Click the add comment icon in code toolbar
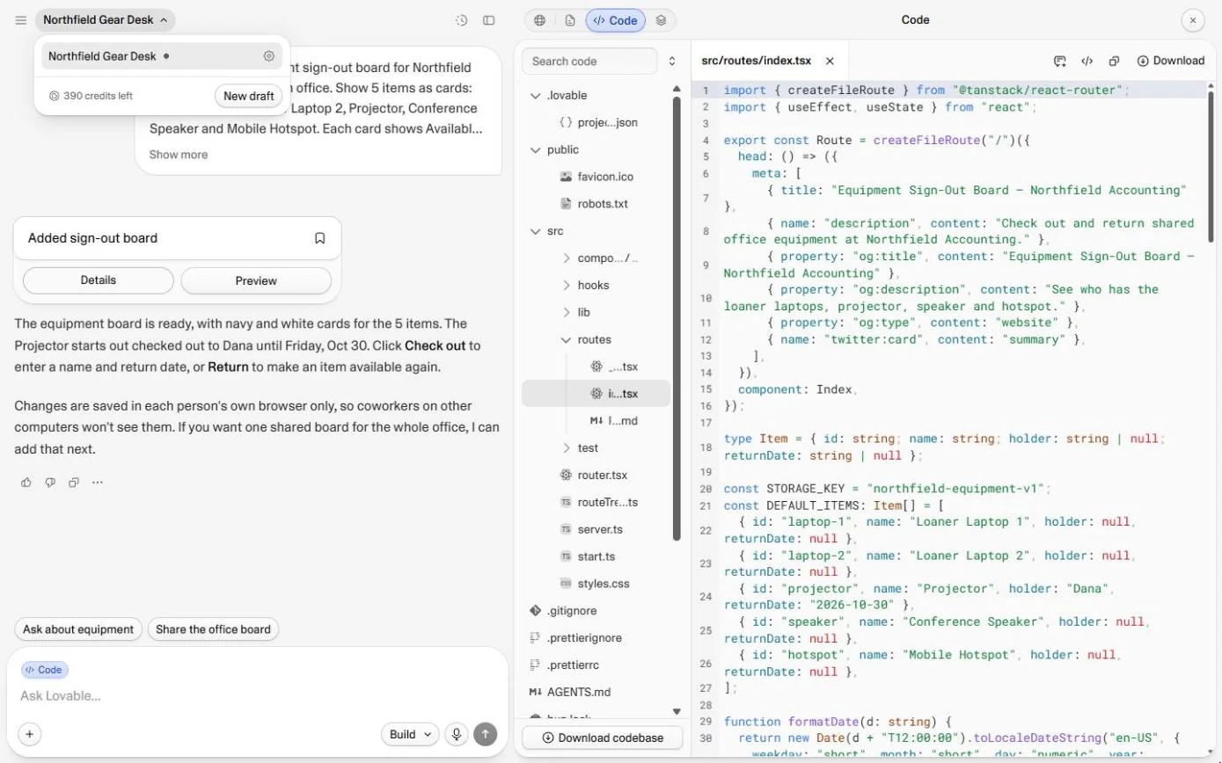 [1059, 61]
